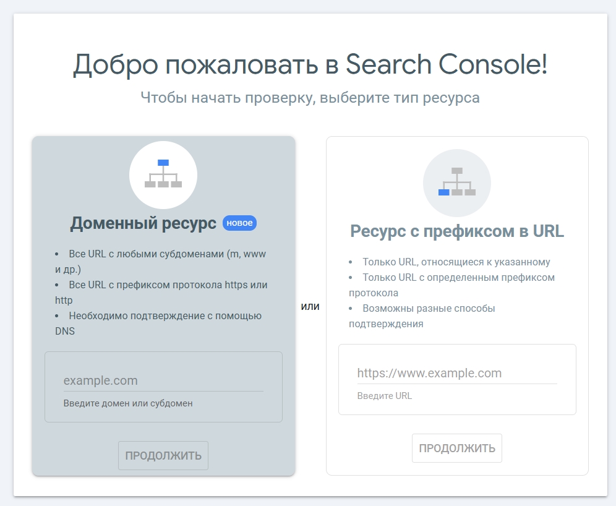Click the blue root node in the domain icon
This screenshot has width=616, height=506.
(163, 163)
